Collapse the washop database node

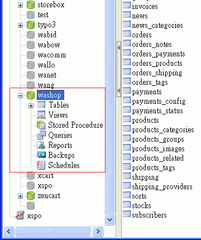[20, 95]
